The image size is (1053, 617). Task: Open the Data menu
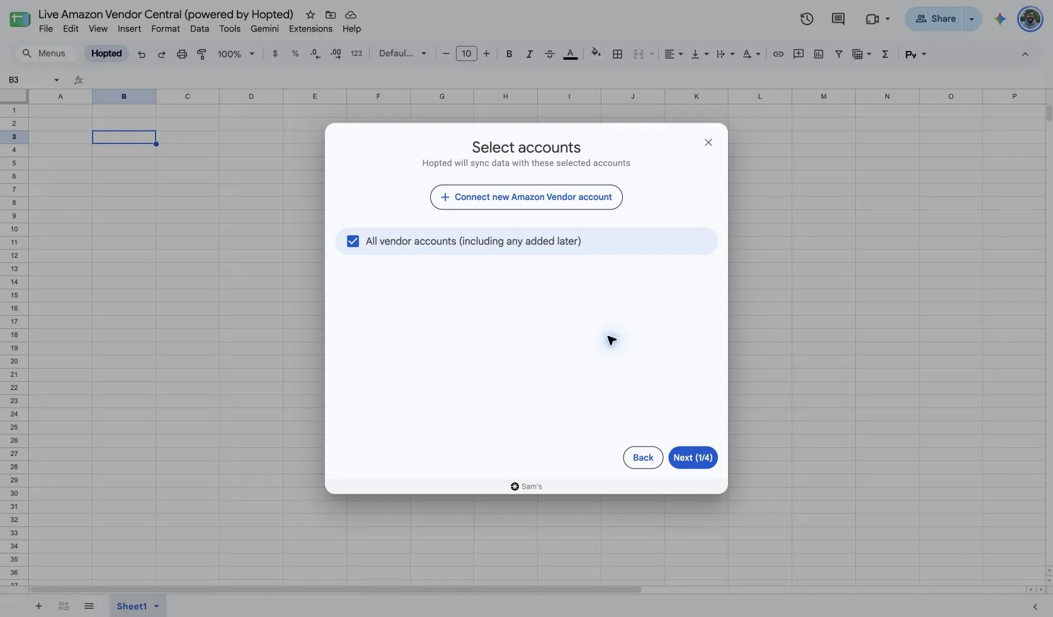point(199,29)
